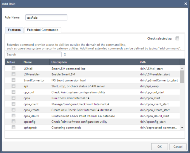Click 'IPS Snort conversion tool' description
Screen dimensions: 190x153
[x=68, y=80]
